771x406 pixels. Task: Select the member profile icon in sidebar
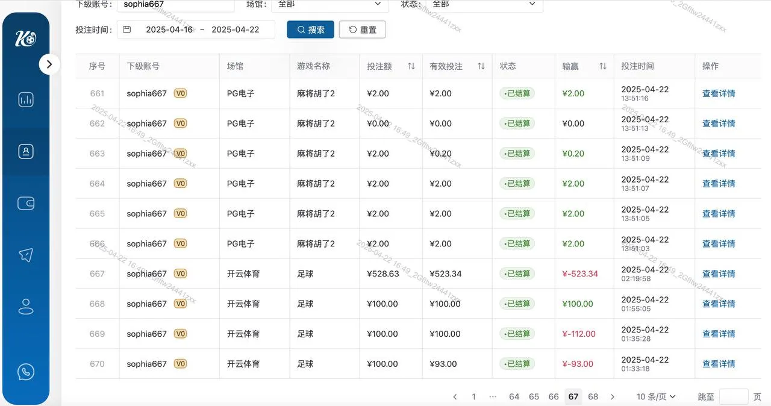pyautogui.click(x=25, y=151)
